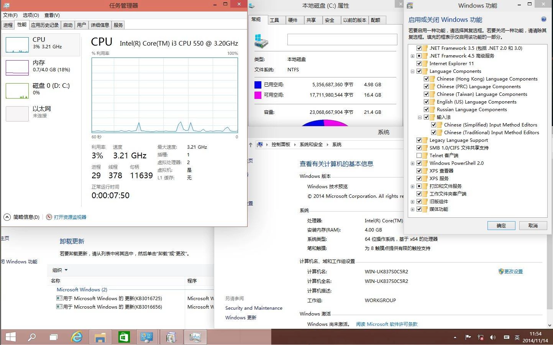This screenshot has width=553, height=345.
Task: Click the blue used space swatch
Action: (x=258, y=84)
